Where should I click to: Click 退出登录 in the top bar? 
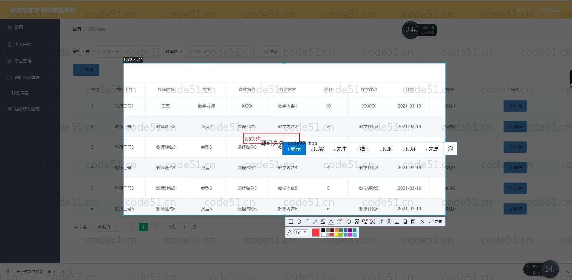549,10
